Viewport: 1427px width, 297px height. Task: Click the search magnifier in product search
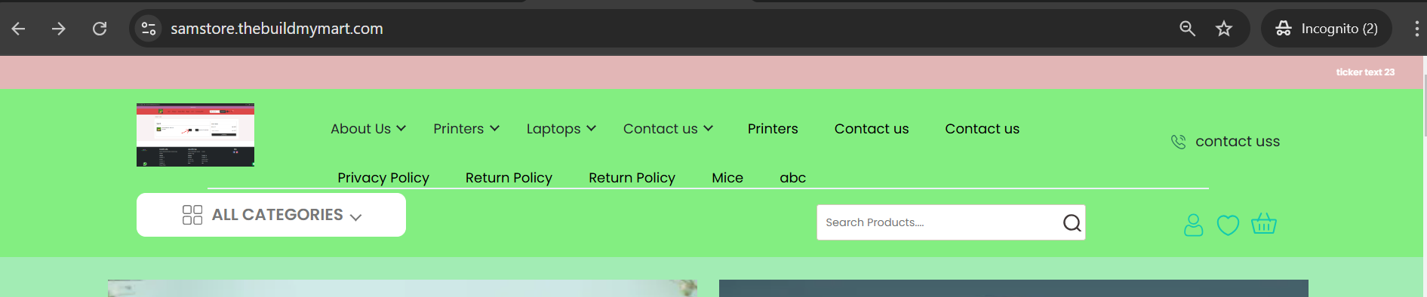(x=1072, y=222)
